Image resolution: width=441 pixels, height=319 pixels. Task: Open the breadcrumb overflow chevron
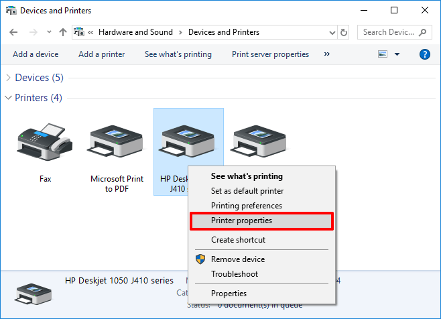pyautogui.click(x=90, y=32)
